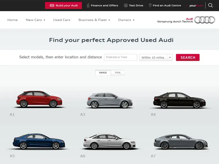219x164 pixels.
Task: Expand the Business & Fleet menu
Action: 94,20
